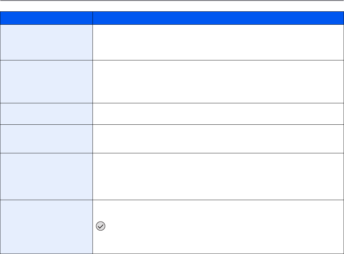Viewport: 344px width, 254px height.
Task: Select the fourth light-blue left-column cell
Action: [46, 139]
